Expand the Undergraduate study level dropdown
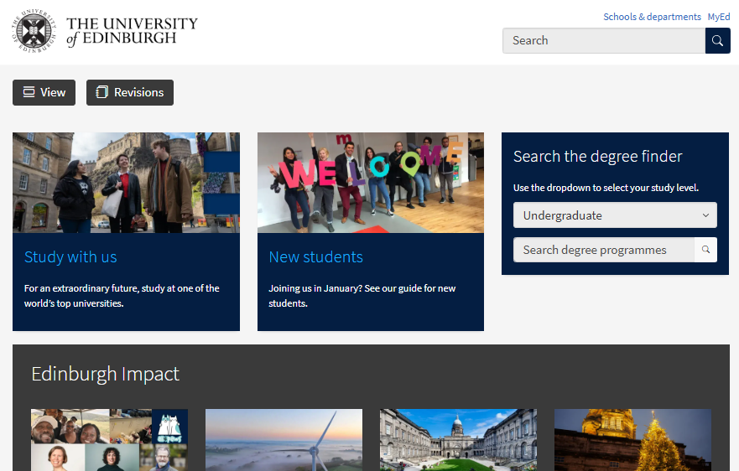This screenshot has width=739, height=471. click(x=615, y=215)
